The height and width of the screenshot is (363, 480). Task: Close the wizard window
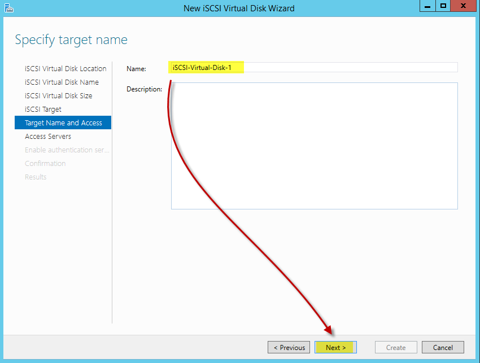pyautogui.click(x=464, y=6)
